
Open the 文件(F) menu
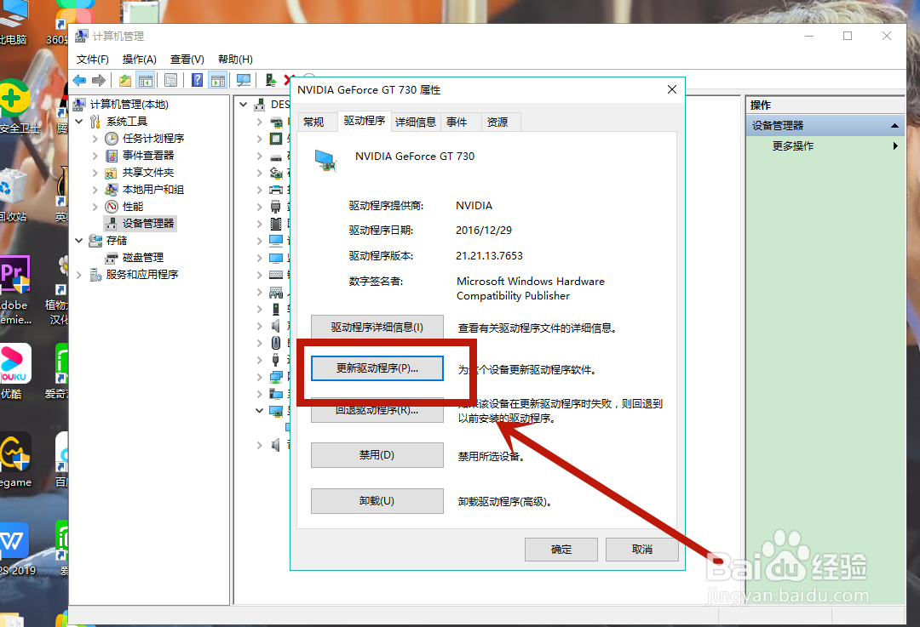coord(93,60)
